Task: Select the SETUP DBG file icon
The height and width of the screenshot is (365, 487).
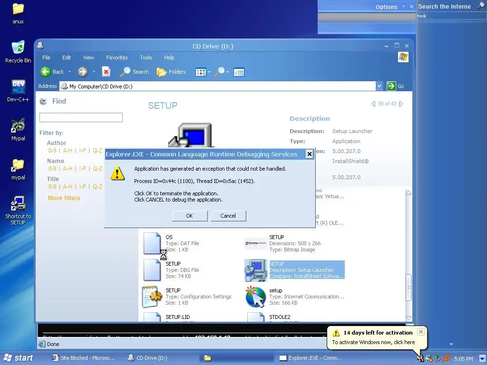Action: [152, 270]
